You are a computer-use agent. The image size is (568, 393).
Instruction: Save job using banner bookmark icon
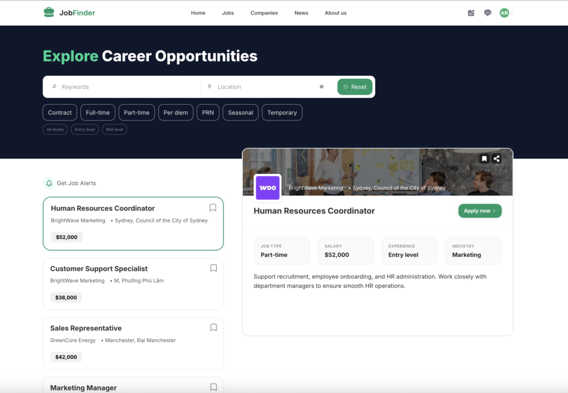484,159
